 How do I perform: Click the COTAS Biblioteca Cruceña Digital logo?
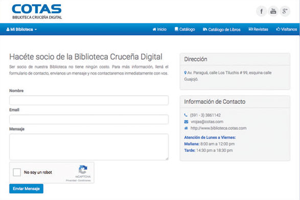pos(37,12)
